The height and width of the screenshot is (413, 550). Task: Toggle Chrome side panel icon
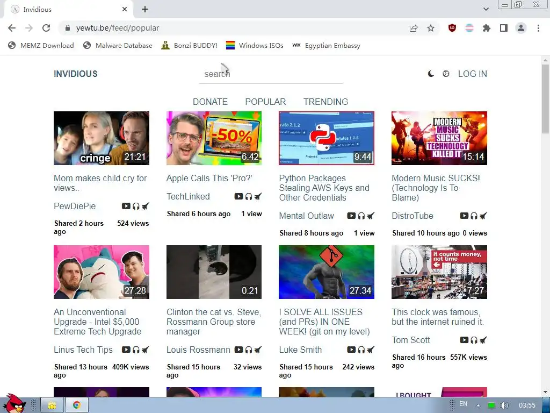pyautogui.click(x=504, y=28)
